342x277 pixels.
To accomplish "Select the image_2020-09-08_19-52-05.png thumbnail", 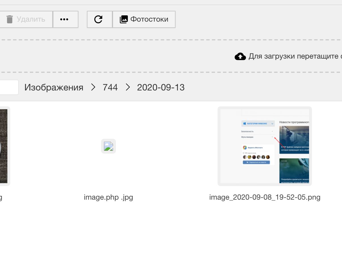I will point(265,146).
